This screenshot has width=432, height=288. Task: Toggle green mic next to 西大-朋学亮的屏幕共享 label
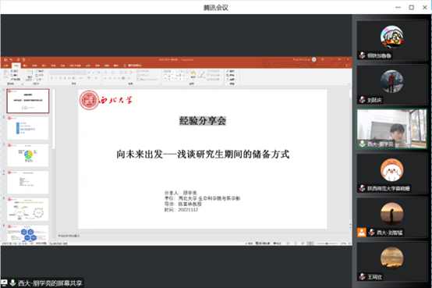click(12, 283)
